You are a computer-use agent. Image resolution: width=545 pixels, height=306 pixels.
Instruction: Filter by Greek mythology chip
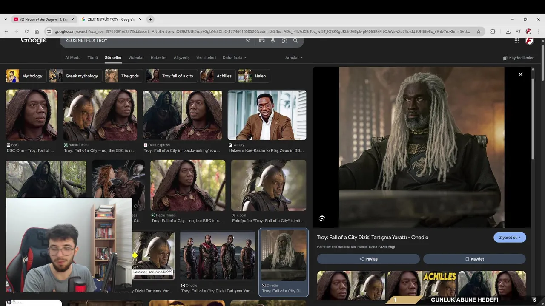pyautogui.click(x=75, y=76)
